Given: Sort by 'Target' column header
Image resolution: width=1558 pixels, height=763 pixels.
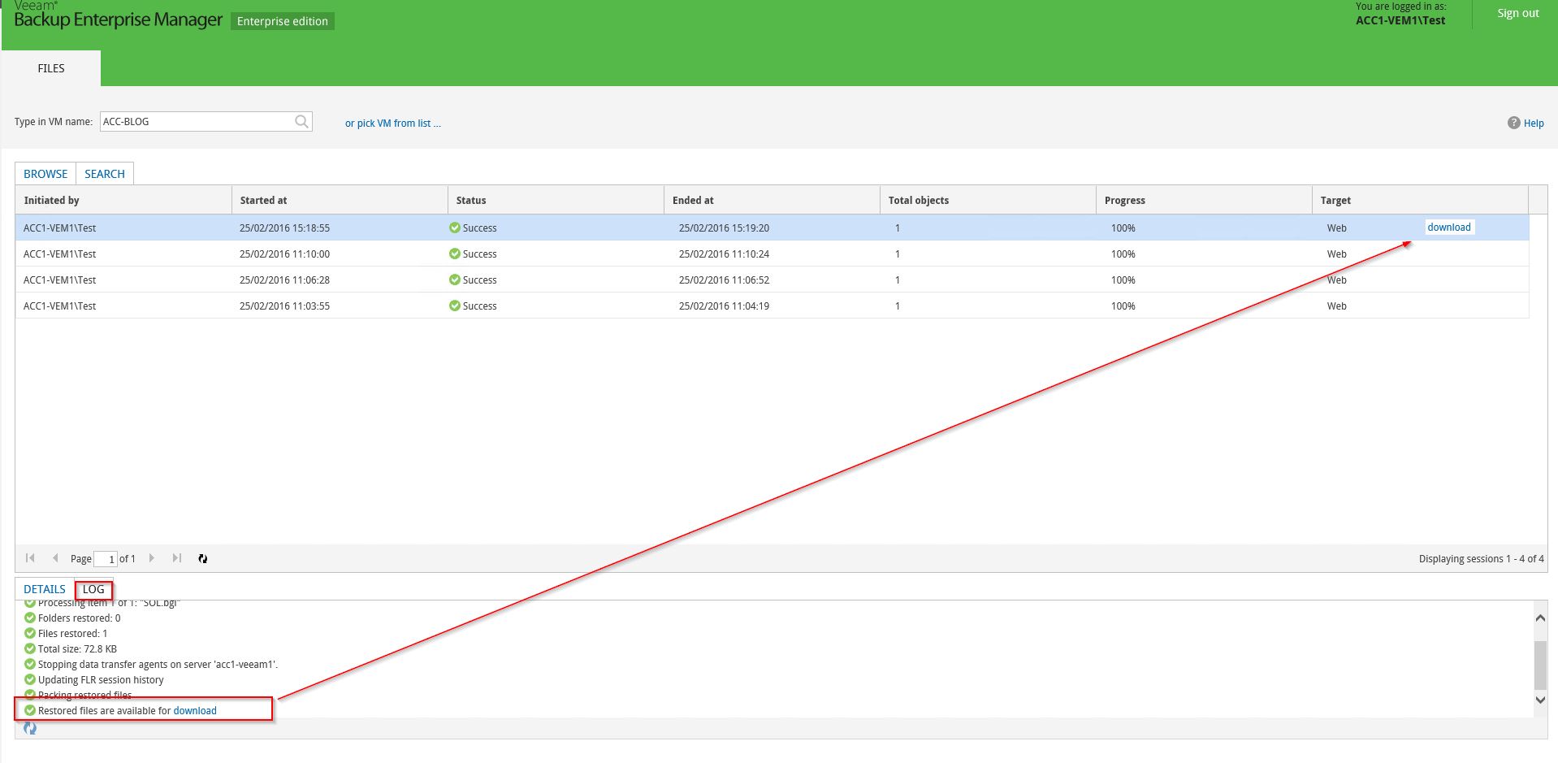Looking at the screenshot, I should pyautogui.click(x=1420, y=200).
